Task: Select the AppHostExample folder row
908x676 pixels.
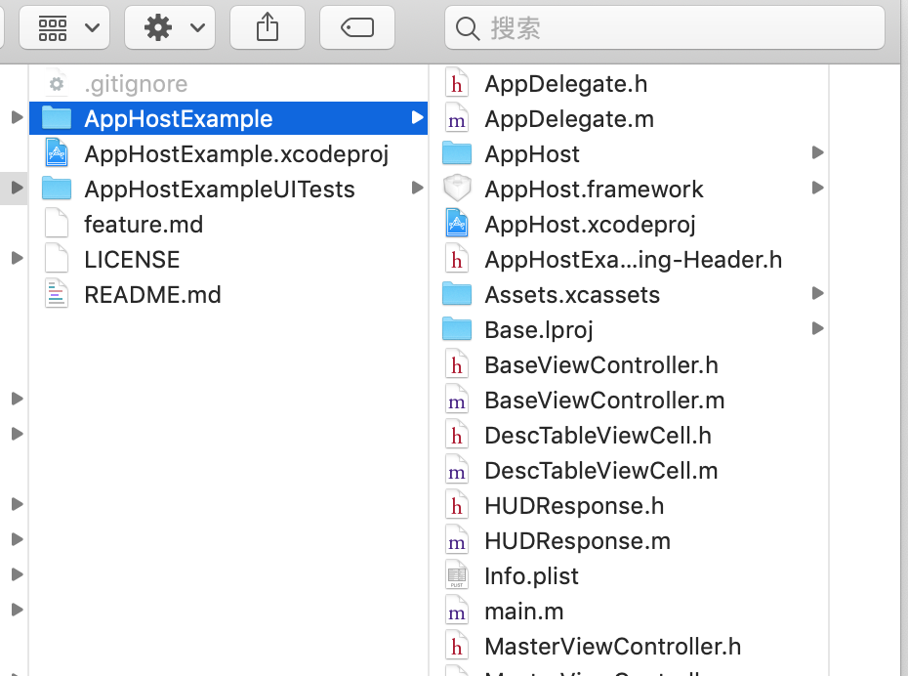Action: [x=228, y=119]
